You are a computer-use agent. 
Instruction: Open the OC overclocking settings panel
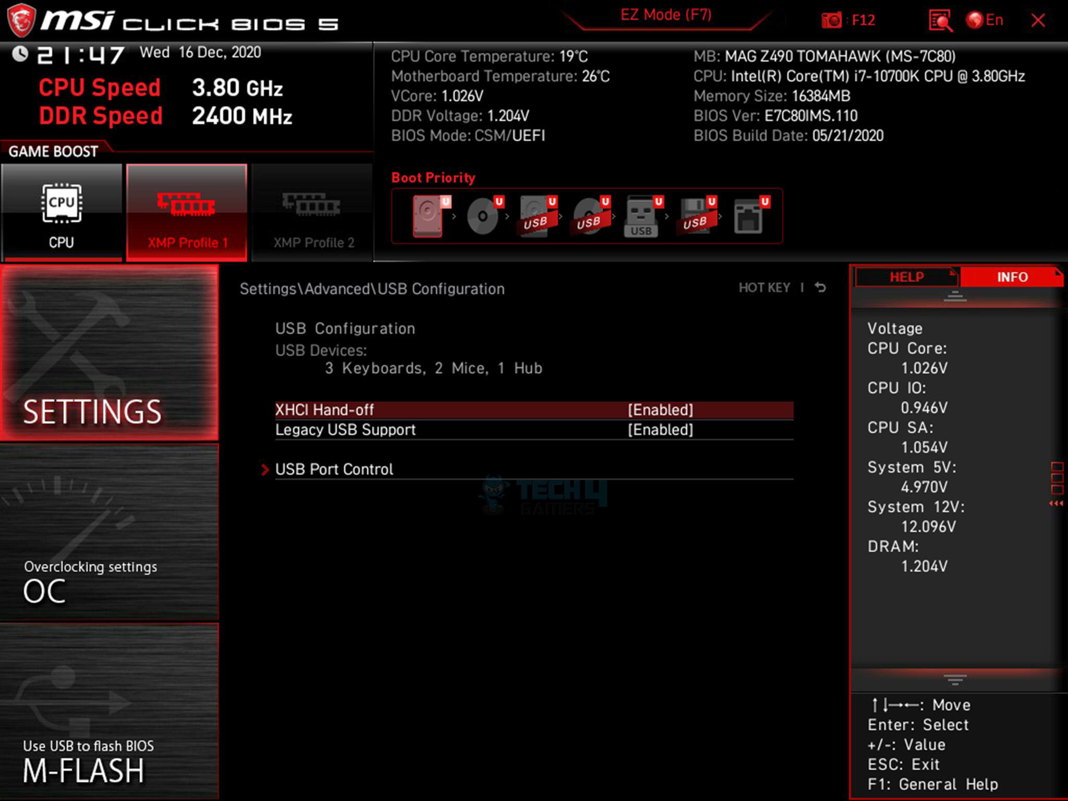110,532
